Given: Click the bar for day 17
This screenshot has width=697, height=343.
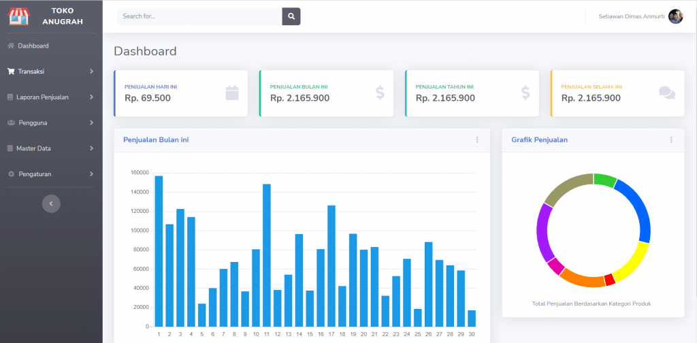Looking at the screenshot, I should [331, 265].
